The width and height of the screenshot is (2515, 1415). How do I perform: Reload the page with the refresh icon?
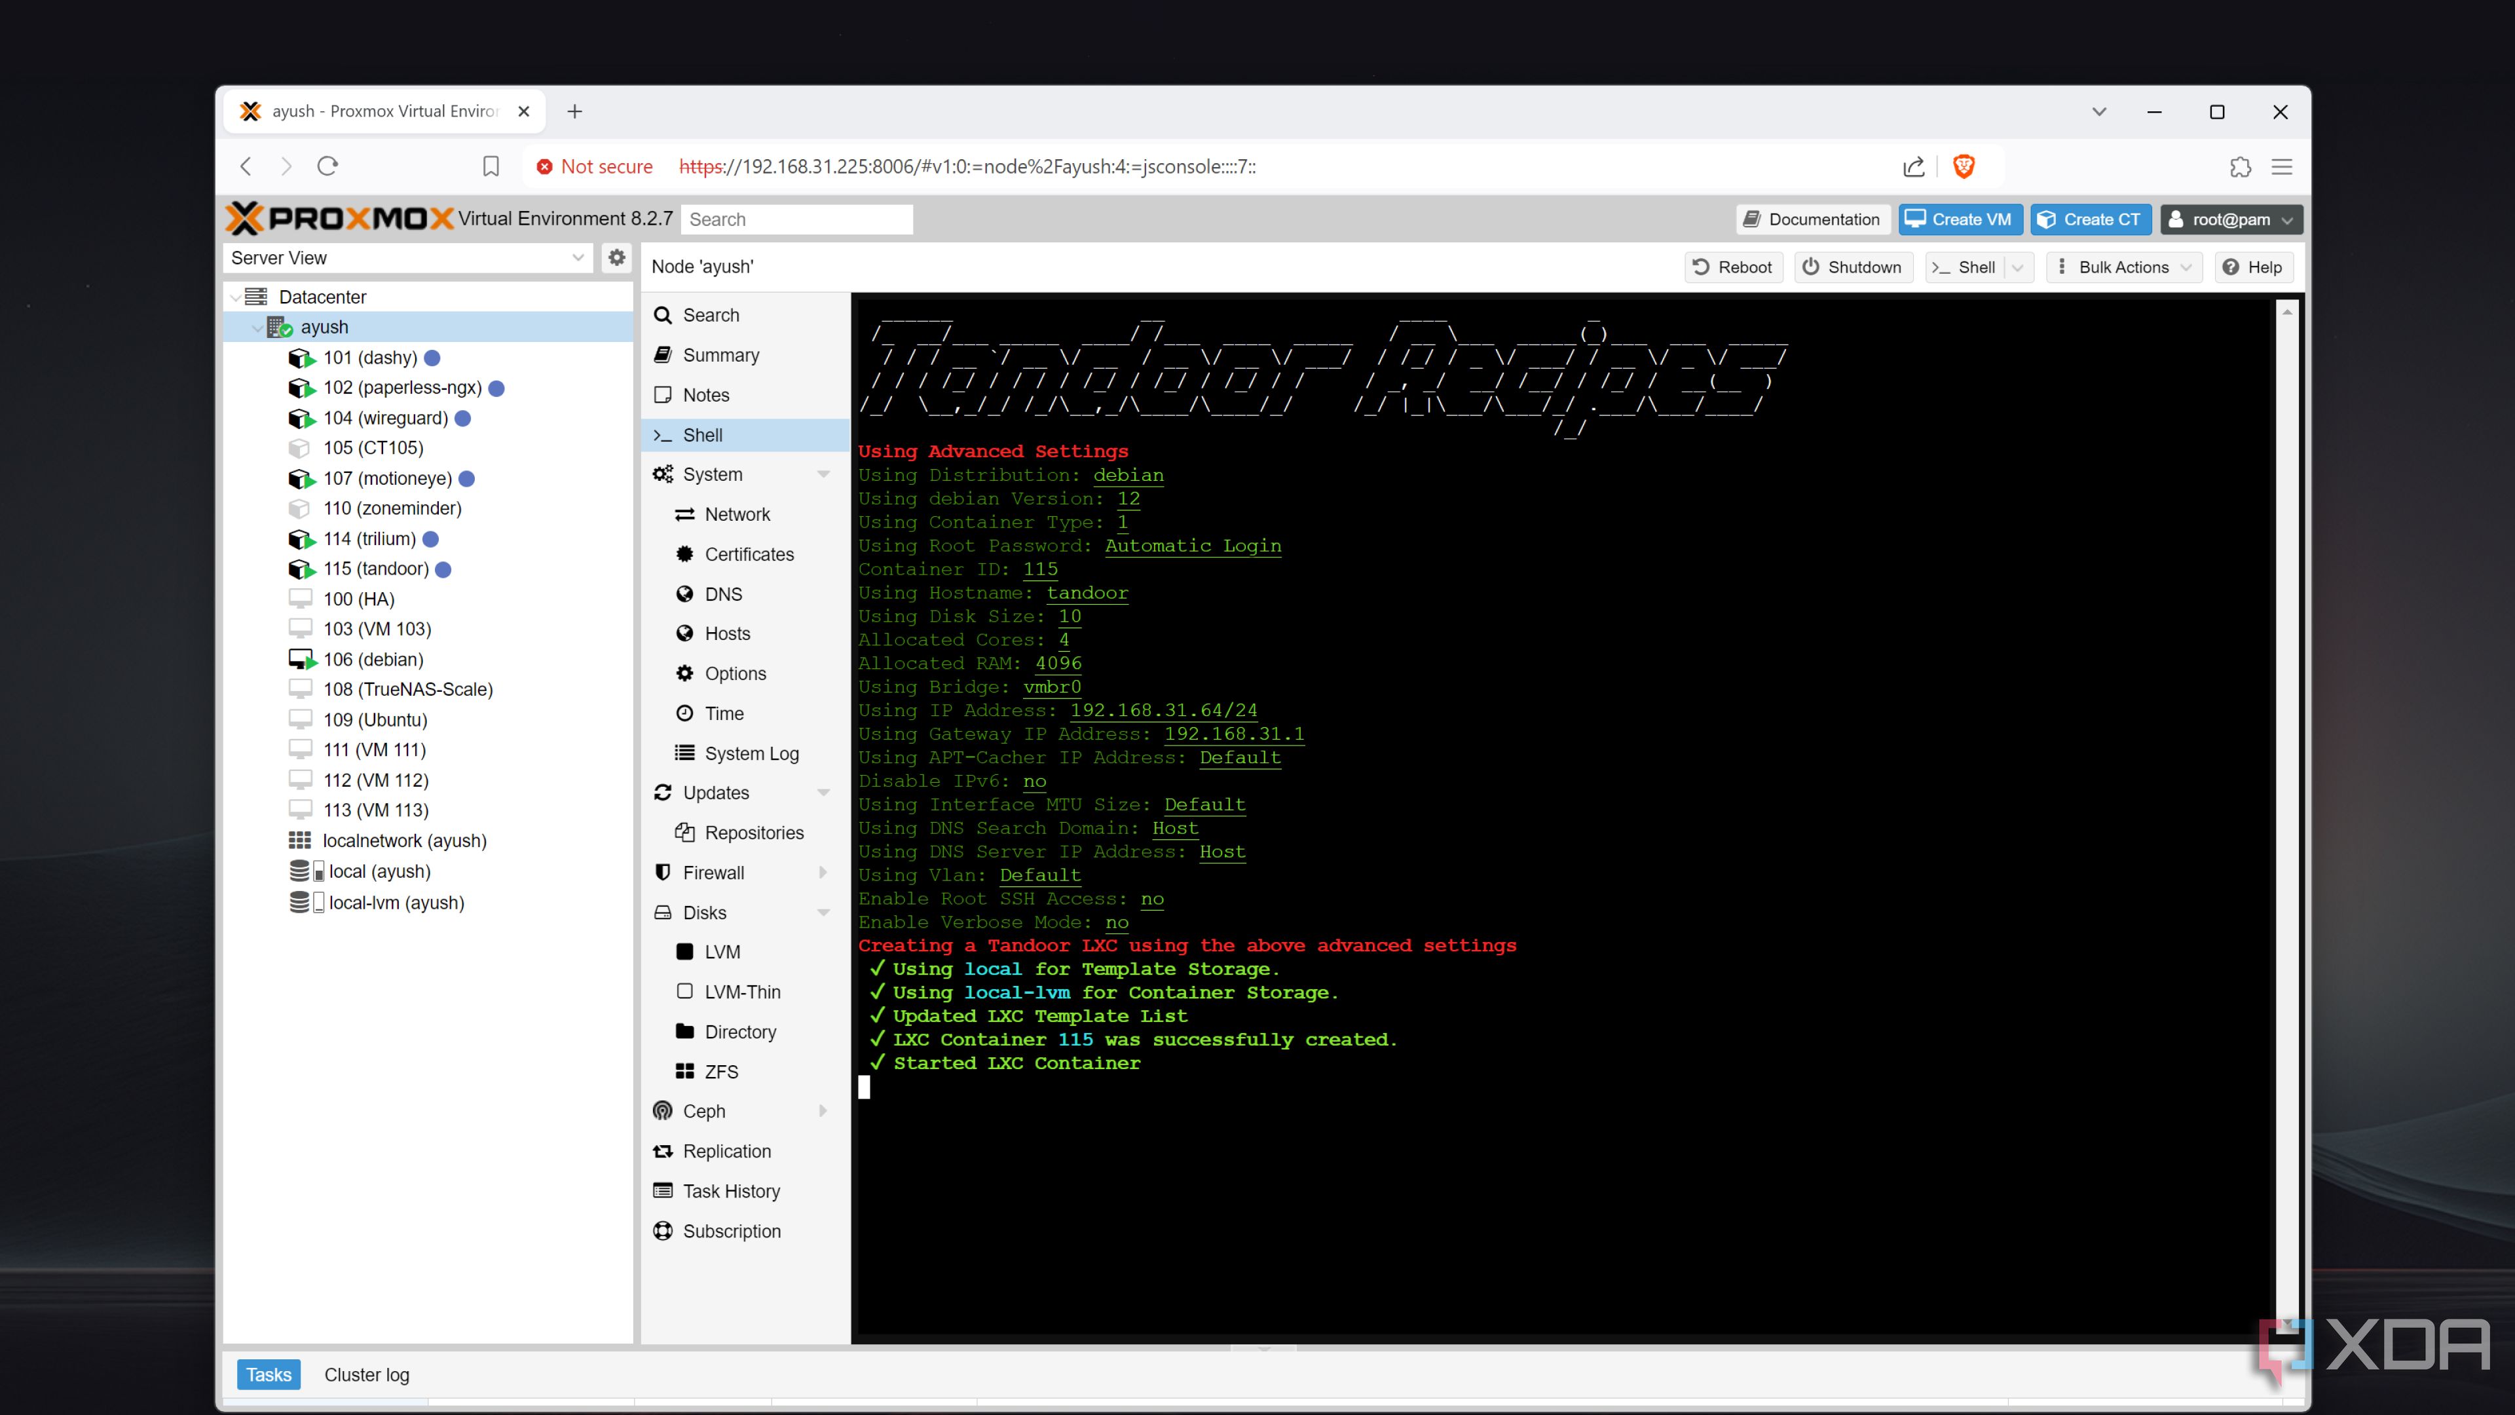[328, 166]
